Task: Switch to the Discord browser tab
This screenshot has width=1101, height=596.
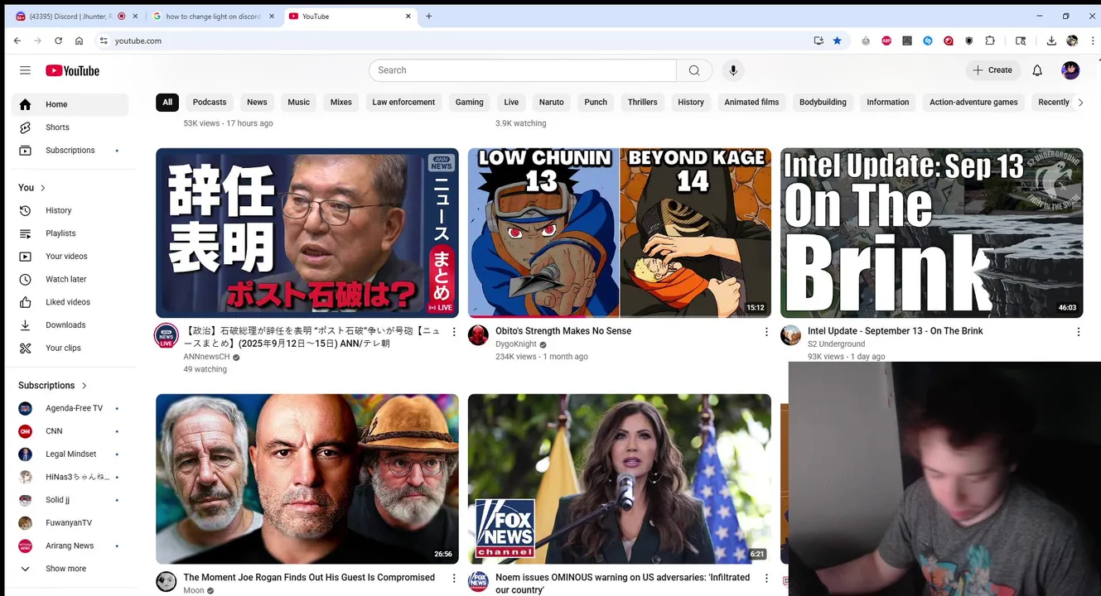Action: click(x=76, y=17)
